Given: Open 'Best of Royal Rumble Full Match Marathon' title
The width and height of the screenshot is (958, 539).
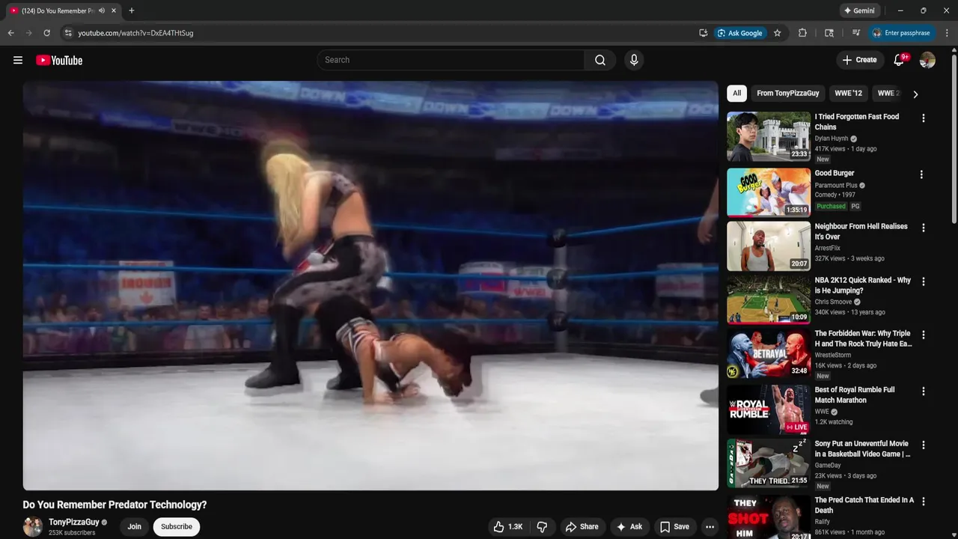Looking at the screenshot, I should coord(855,395).
